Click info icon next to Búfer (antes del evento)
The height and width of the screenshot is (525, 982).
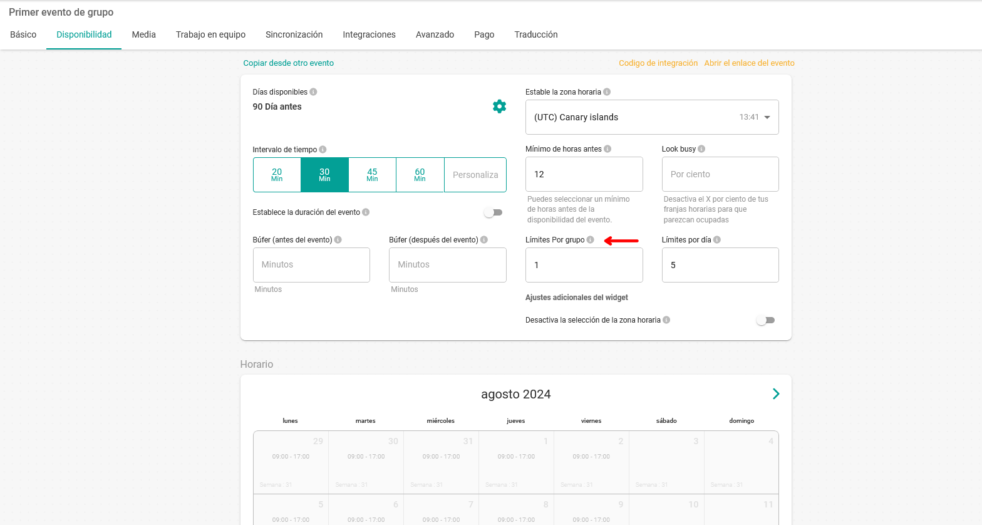coord(338,240)
